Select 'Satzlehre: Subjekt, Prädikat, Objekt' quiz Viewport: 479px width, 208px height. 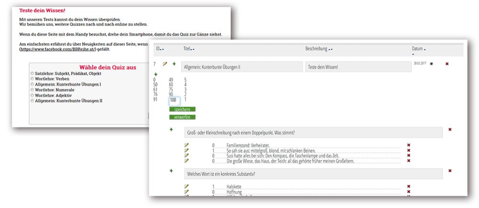click(32, 73)
